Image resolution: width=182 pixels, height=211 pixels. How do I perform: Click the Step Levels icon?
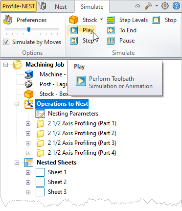point(111,20)
